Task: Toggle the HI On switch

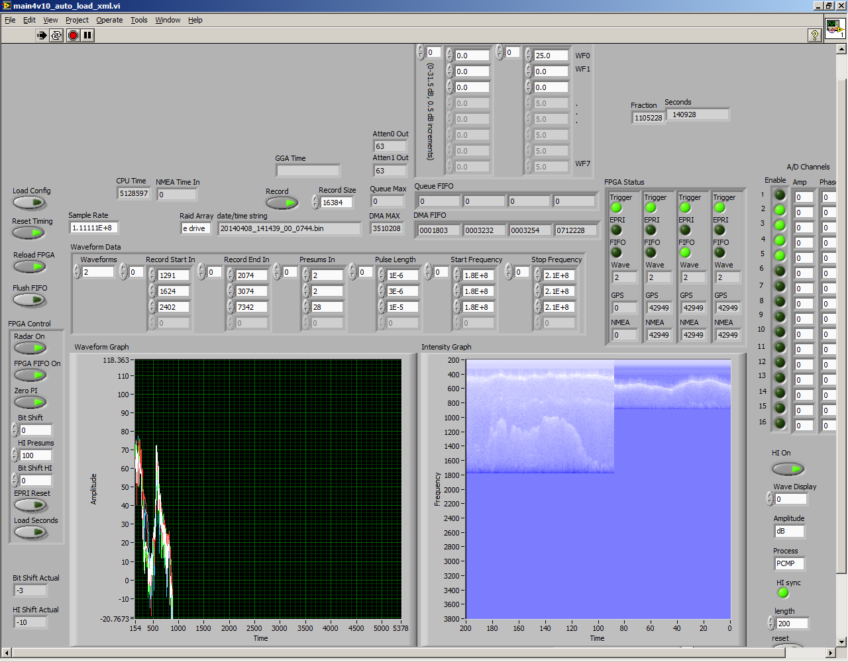Action: (x=788, y=469)
